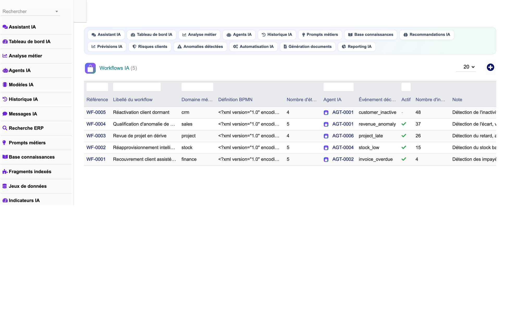Click the cell 'Réactivation client dormant'
The width and height of the screenshot is (507, 314).
click(x=141, y=112)
